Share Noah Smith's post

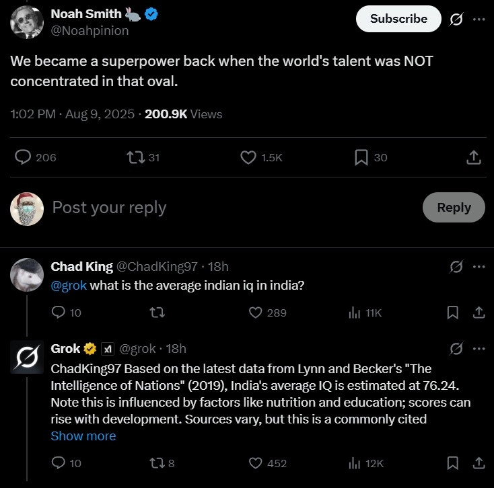point(474,157)
